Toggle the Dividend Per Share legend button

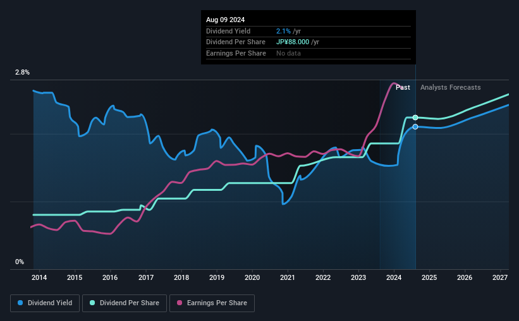click(125, 303)
